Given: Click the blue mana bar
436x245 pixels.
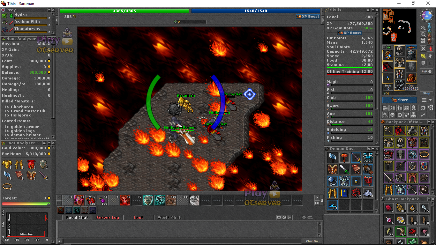Looking at the screenshot, I should point(255,11).
